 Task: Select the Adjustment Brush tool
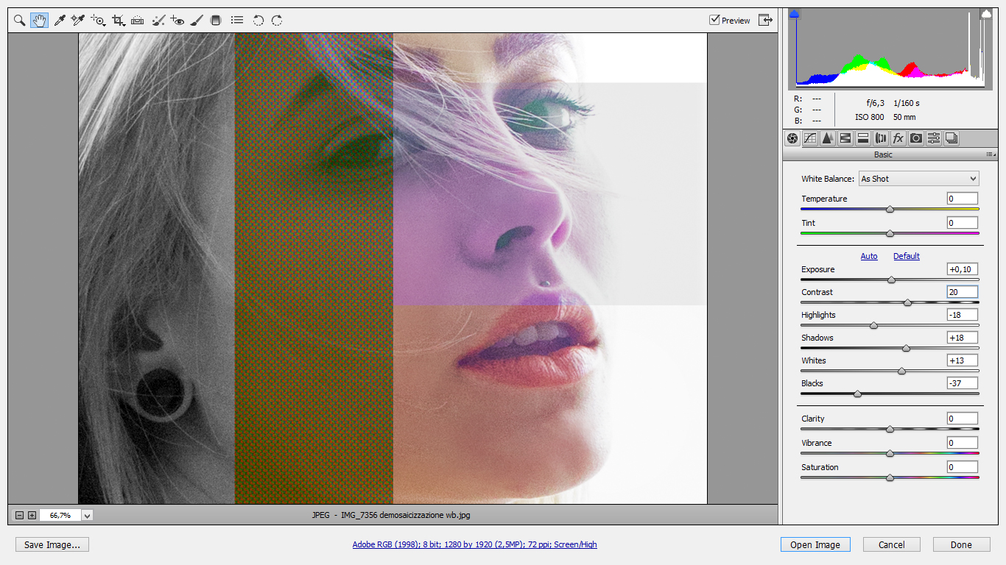(x=197, y=21)
